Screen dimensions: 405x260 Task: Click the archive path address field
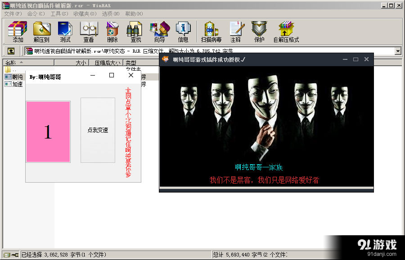tap(210, 51)
